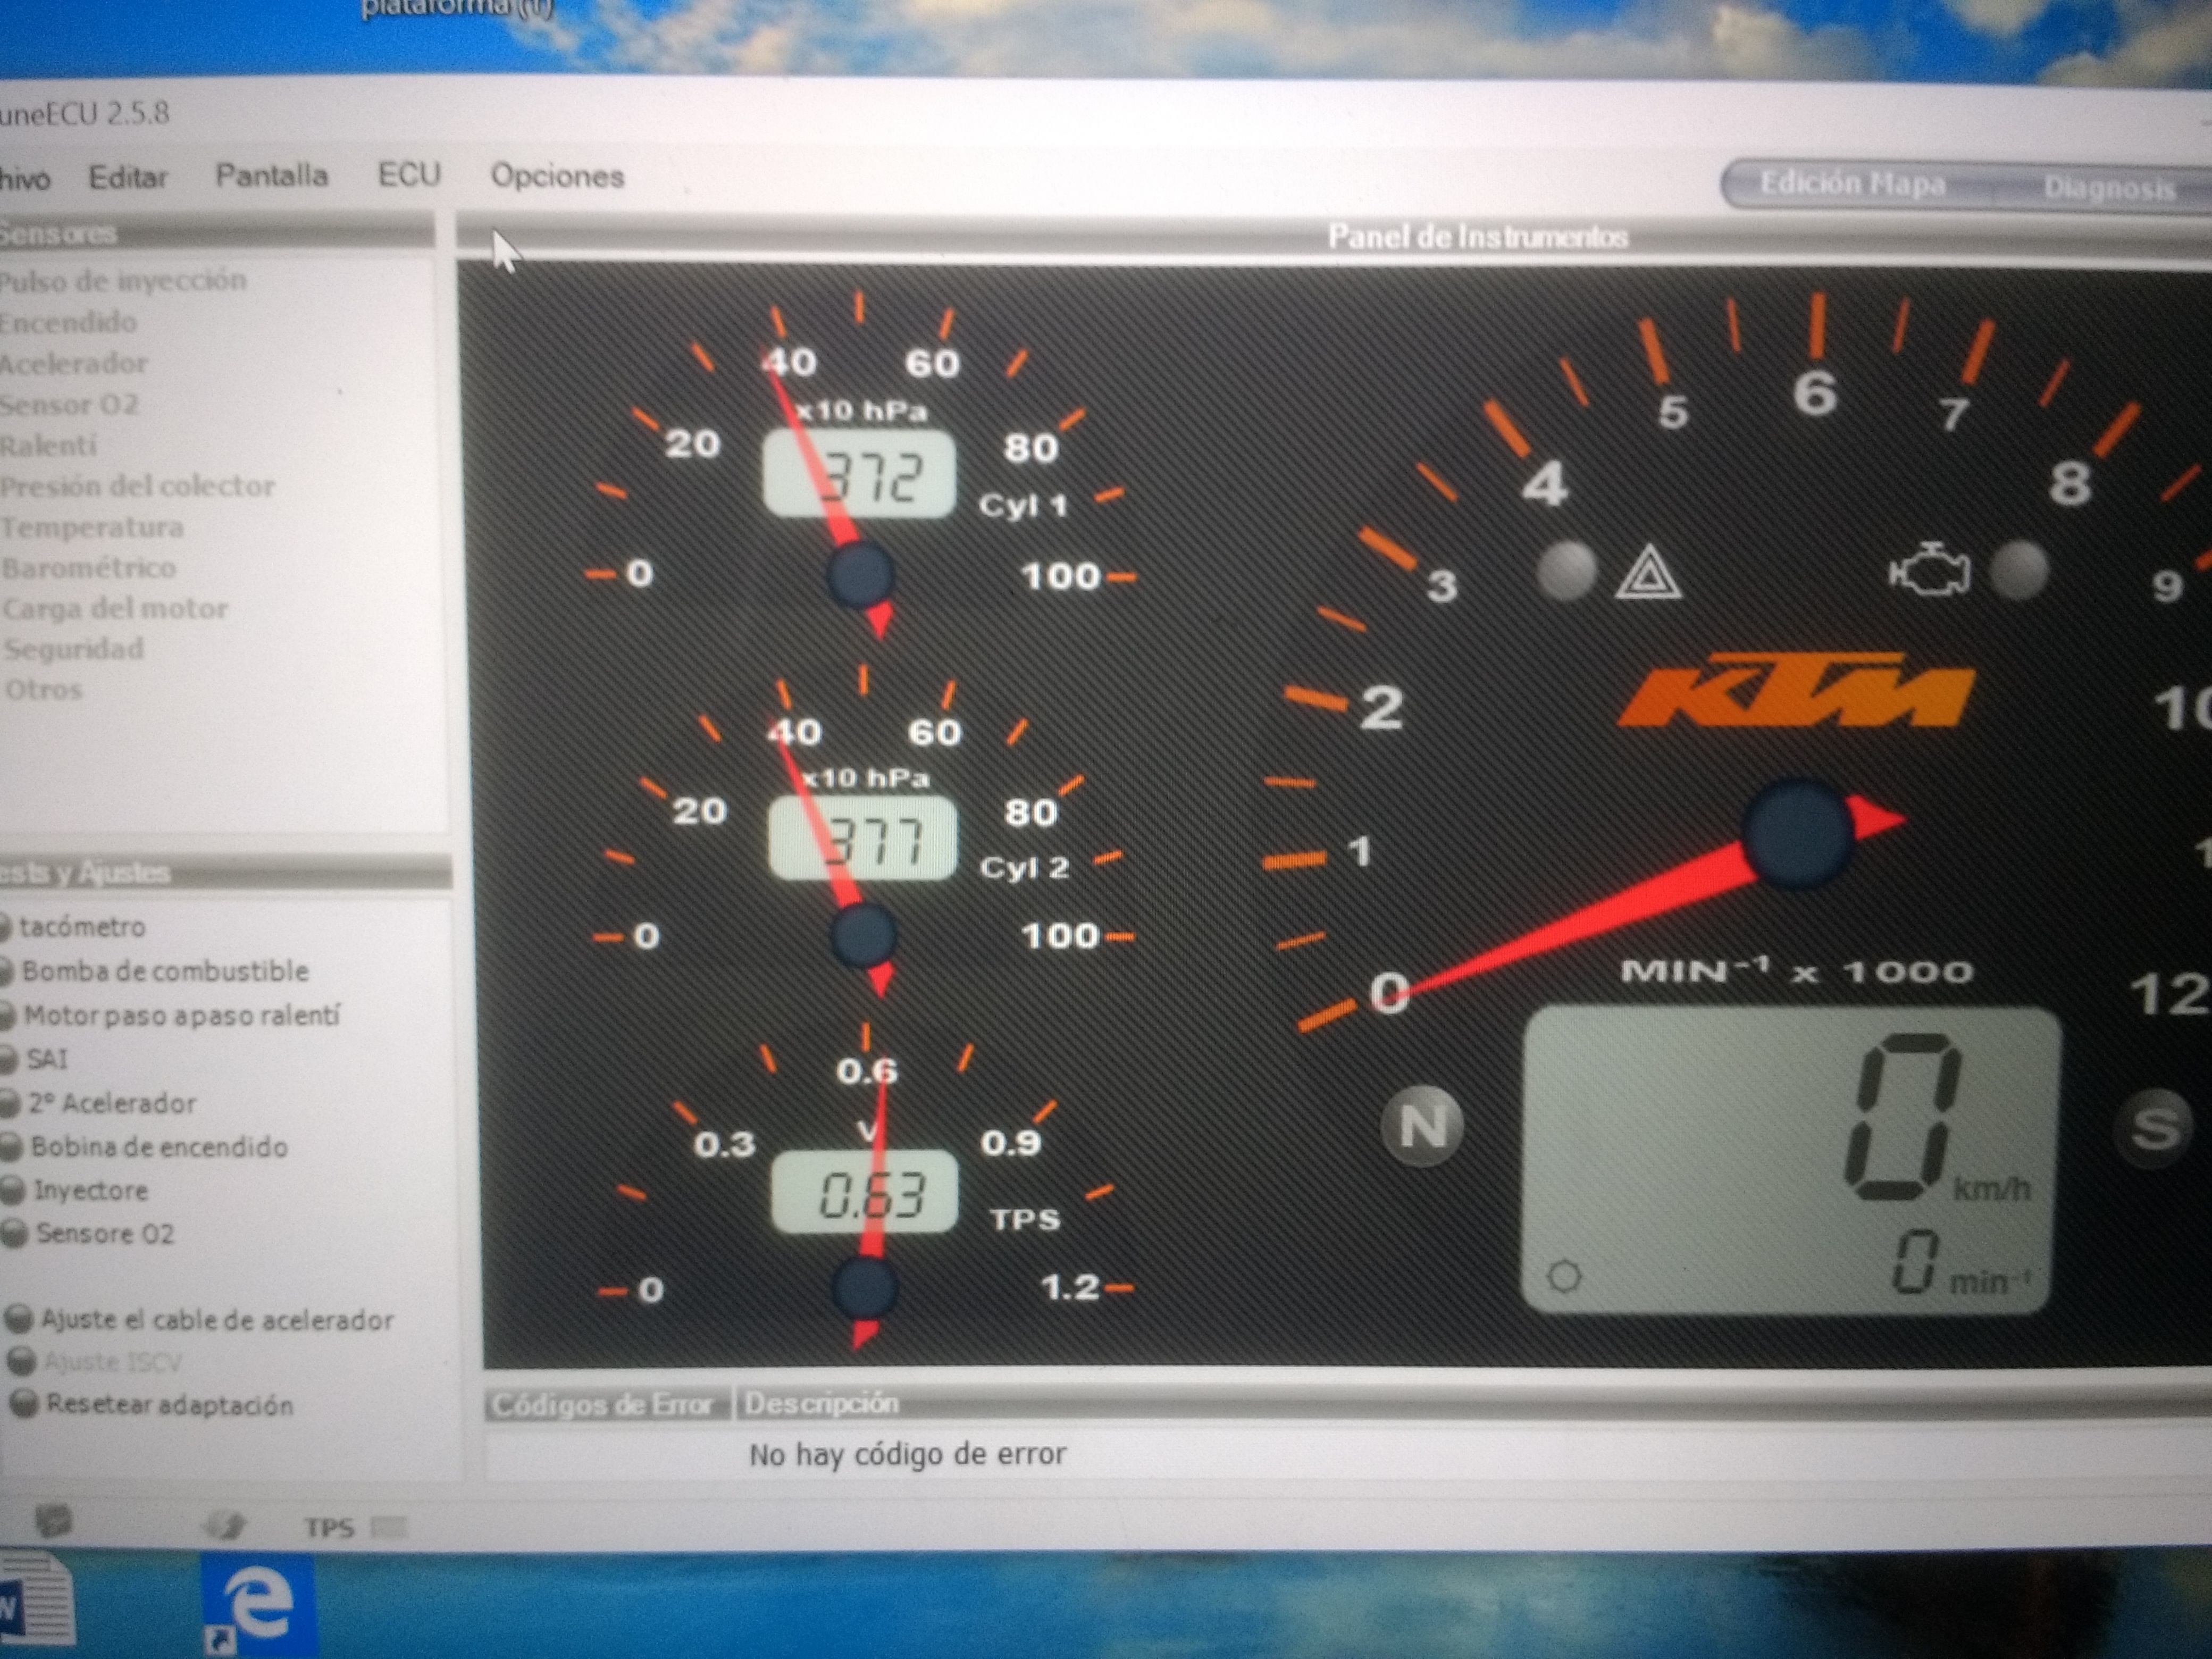Click the warning triangle icon
This screenshot has width=2212, height=1659.
1648,573
